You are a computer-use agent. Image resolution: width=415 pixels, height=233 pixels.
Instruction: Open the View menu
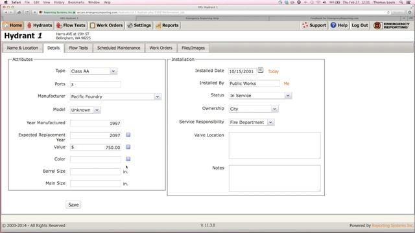46,2
